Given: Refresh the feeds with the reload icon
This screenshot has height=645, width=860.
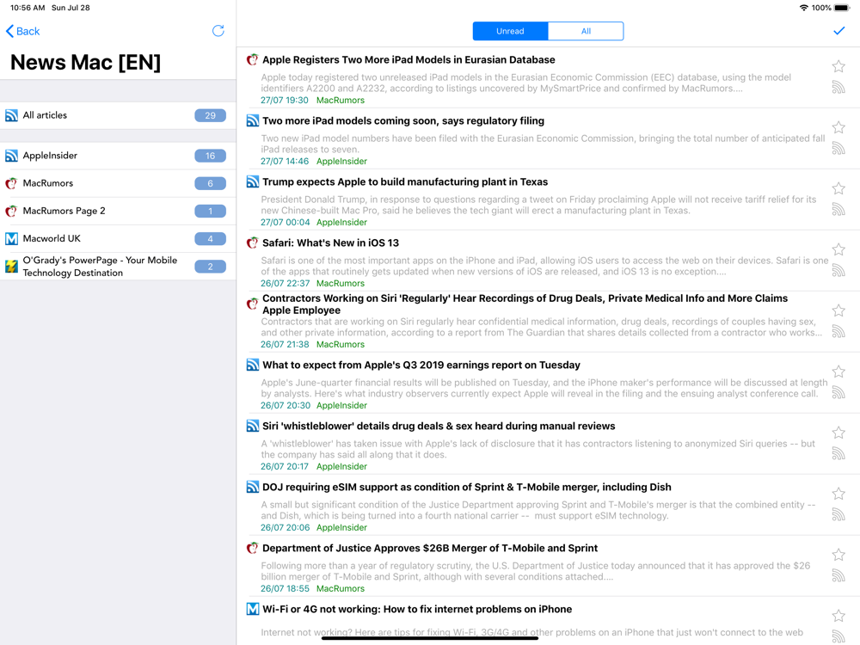Looking at the screenshot, I should [x=218, y=31].
